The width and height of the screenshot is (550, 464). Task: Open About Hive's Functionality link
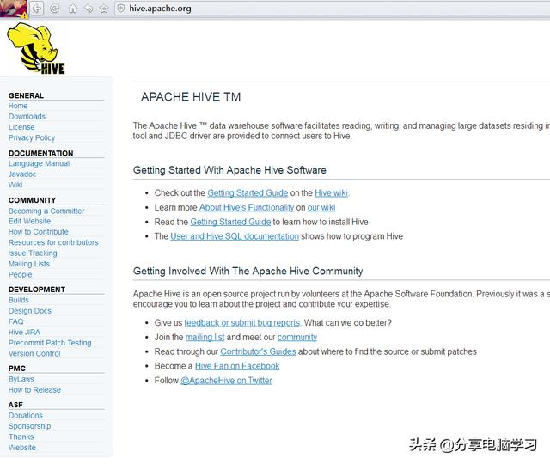tap(247, 207)
